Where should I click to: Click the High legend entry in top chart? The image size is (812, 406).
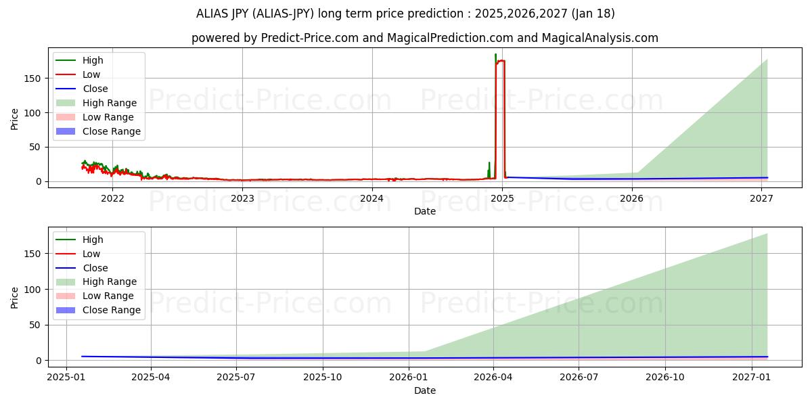coord(93,60)
